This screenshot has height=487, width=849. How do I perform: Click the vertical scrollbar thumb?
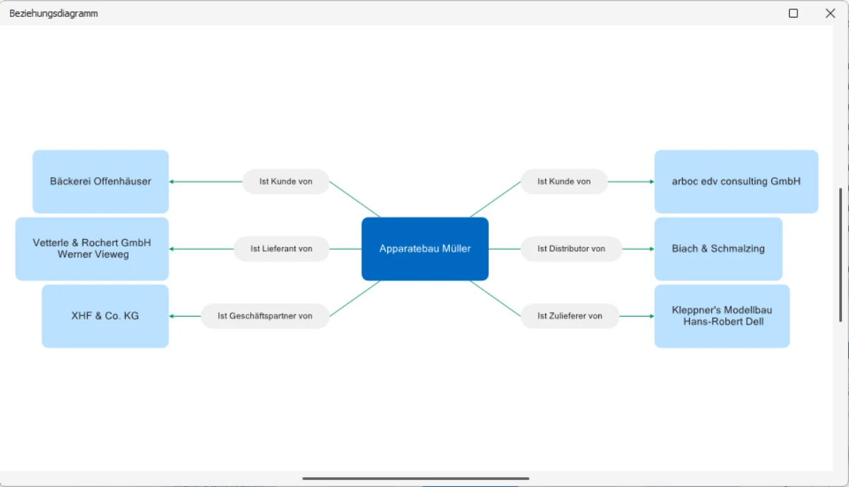pyautogui.click(x=841, y=254)
